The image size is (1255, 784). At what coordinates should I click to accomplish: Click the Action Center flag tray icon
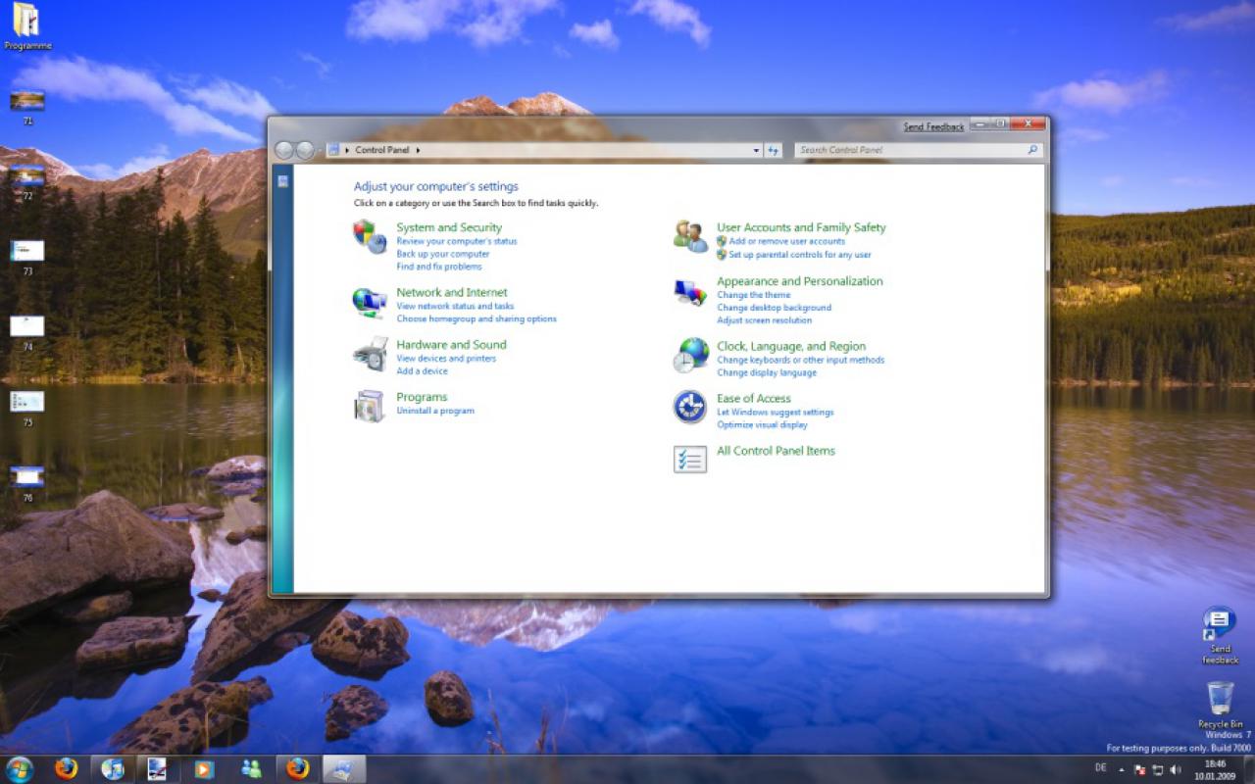click(x=1140, y=770)
